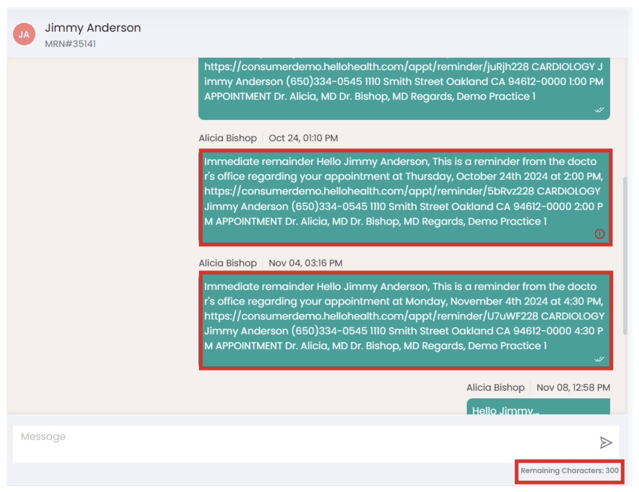Click the JA patient avatar

[24, 34]
